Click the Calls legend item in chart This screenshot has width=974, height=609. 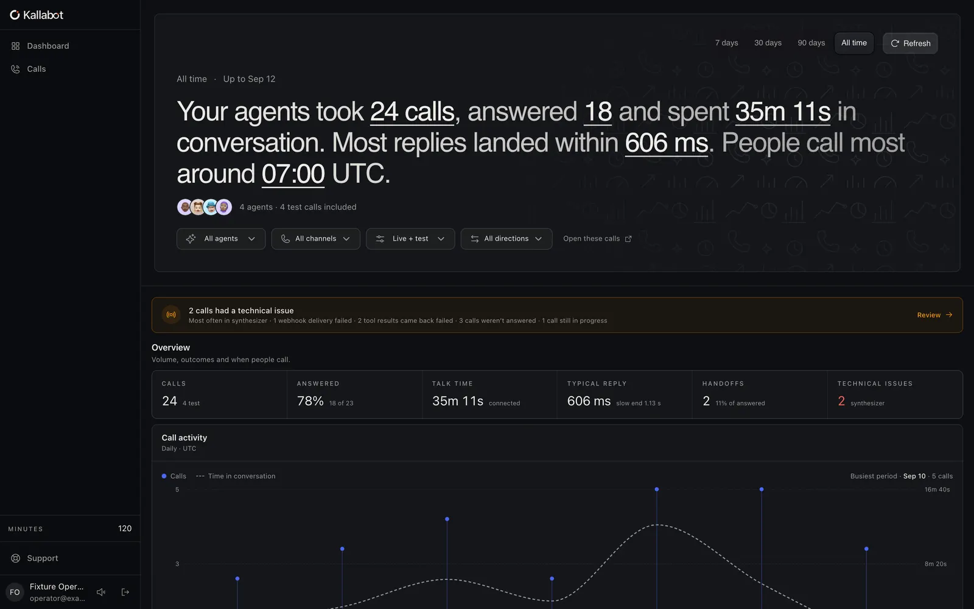click(x=174, y=476)
